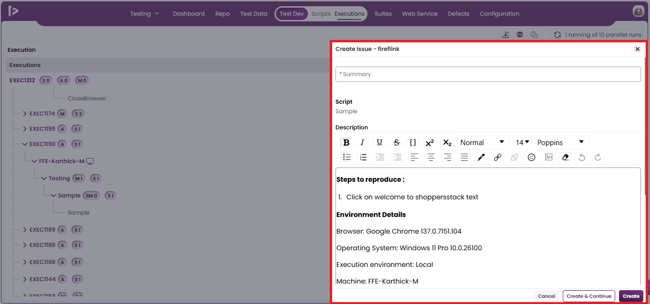Clear formatting with eraser icon

tap(565, 157)
